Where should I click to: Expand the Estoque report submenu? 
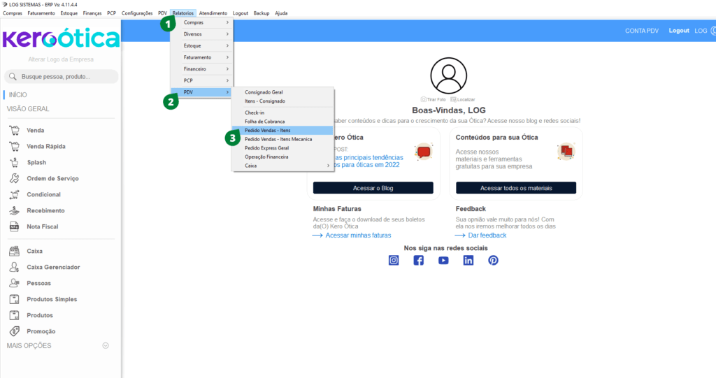202,45
